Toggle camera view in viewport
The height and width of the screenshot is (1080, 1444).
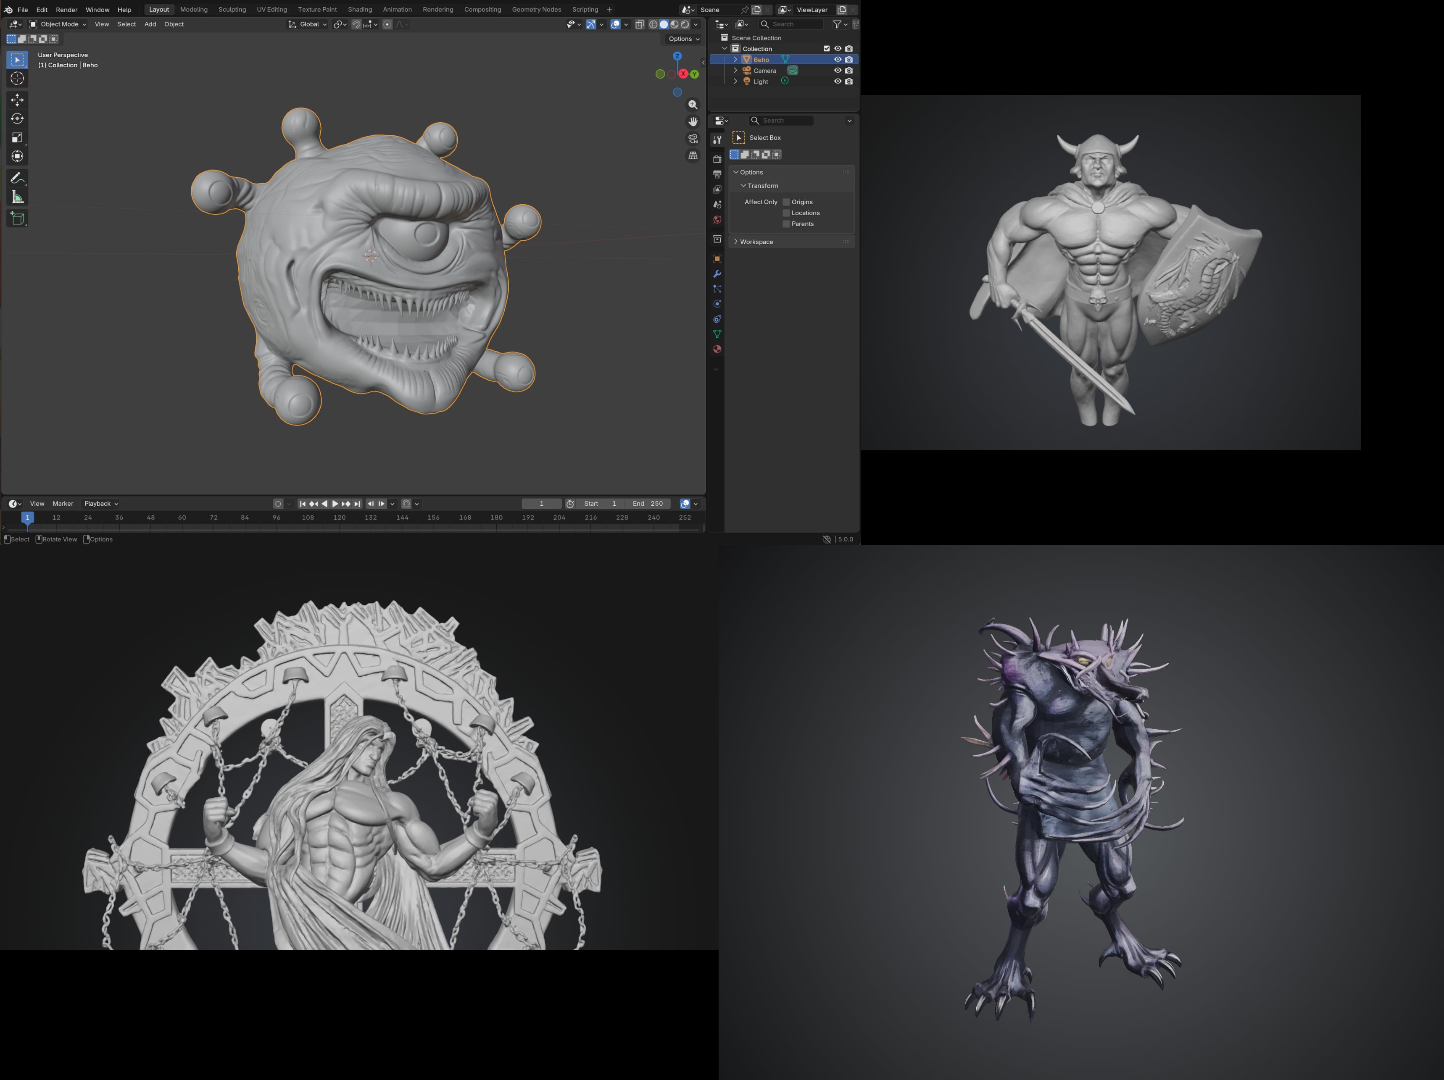pyautogui.click(x=693, y=139)
